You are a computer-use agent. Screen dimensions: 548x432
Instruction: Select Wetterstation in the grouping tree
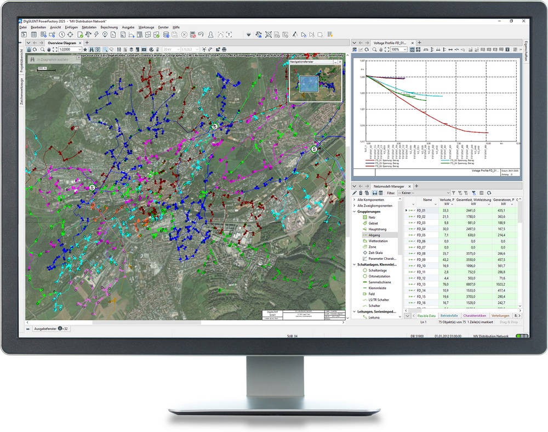pyautogui.click(x=379, y=241)
